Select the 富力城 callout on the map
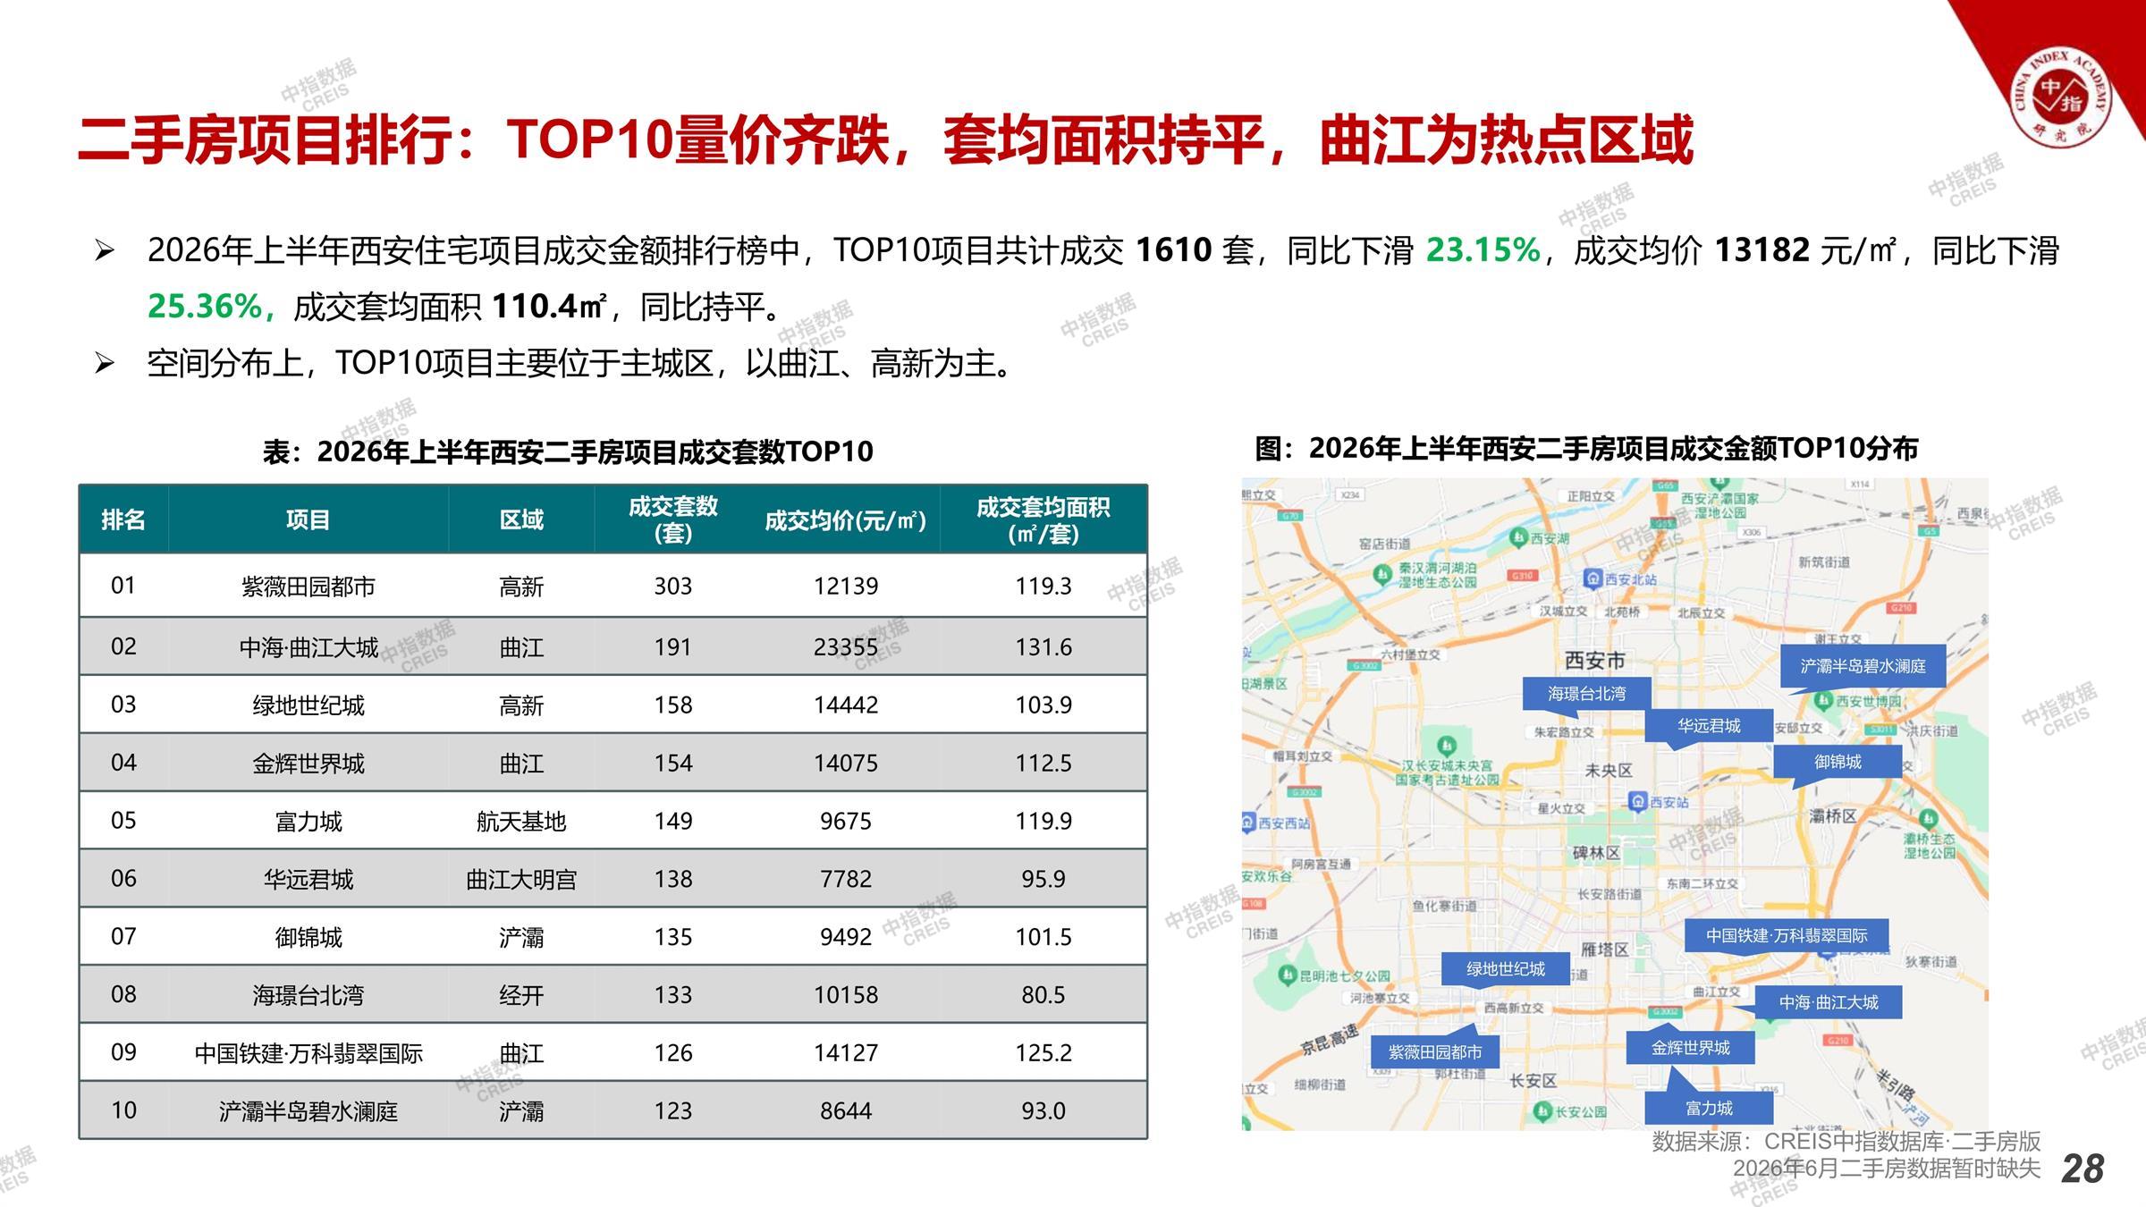This screenshot has height=1207, width=2146. [x=1709, y=1109]
